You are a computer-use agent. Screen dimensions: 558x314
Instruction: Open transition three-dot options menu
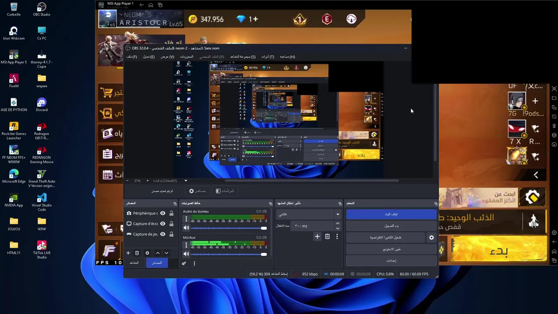click(x=337, y=236)
